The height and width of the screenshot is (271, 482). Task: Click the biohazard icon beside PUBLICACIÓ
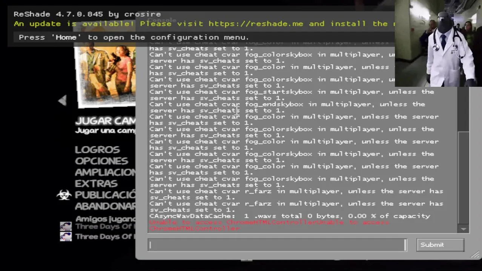64,195
